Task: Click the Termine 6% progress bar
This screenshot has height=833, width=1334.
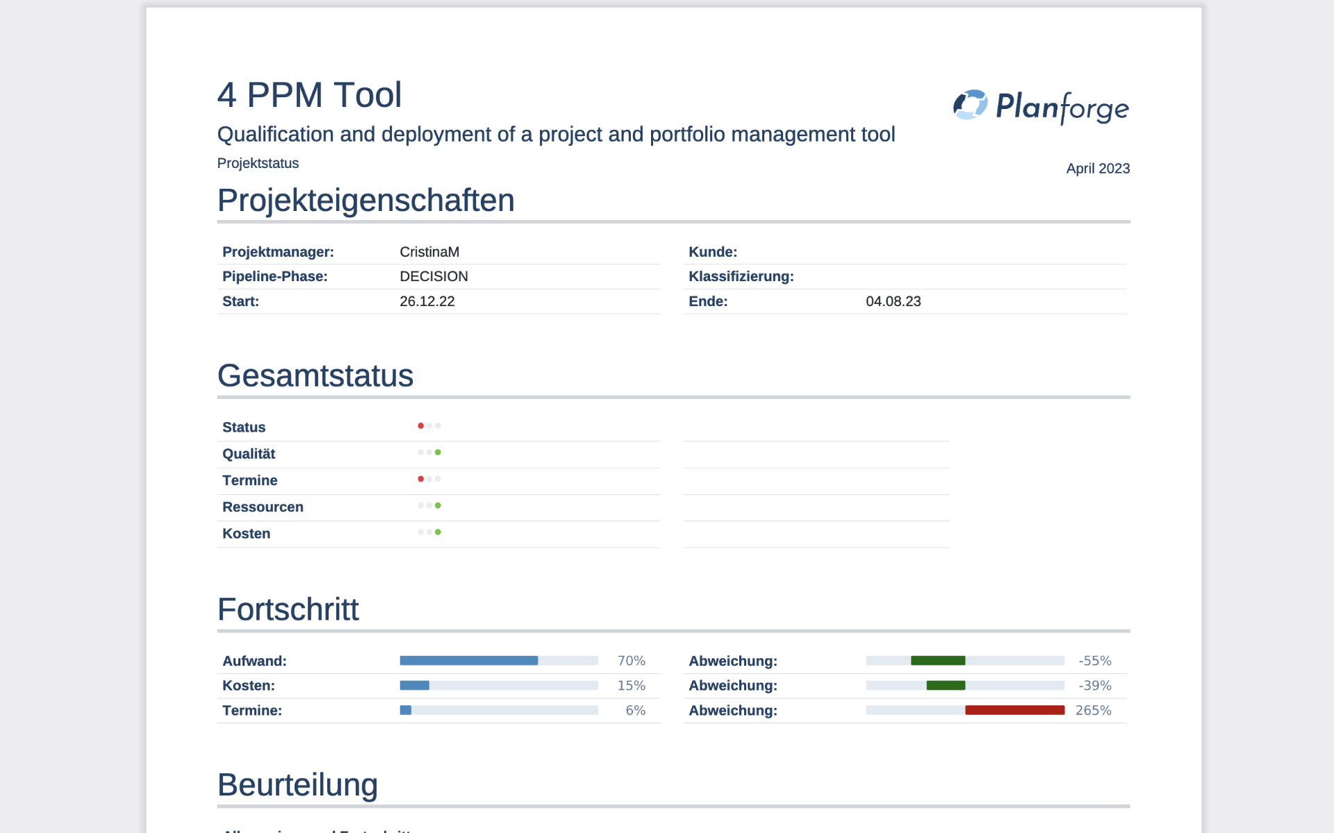Action: (498, 710)
